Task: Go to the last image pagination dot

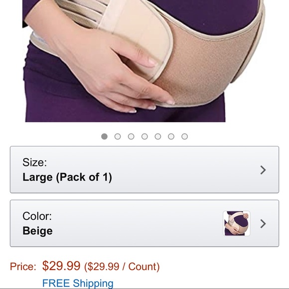Action: pos(184,137)
